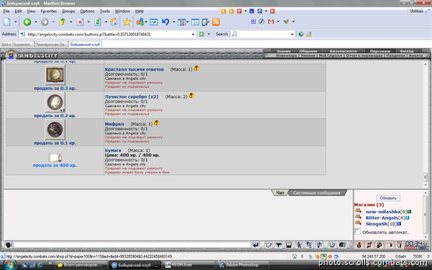Click the red Stop page icon

point(80,22)
